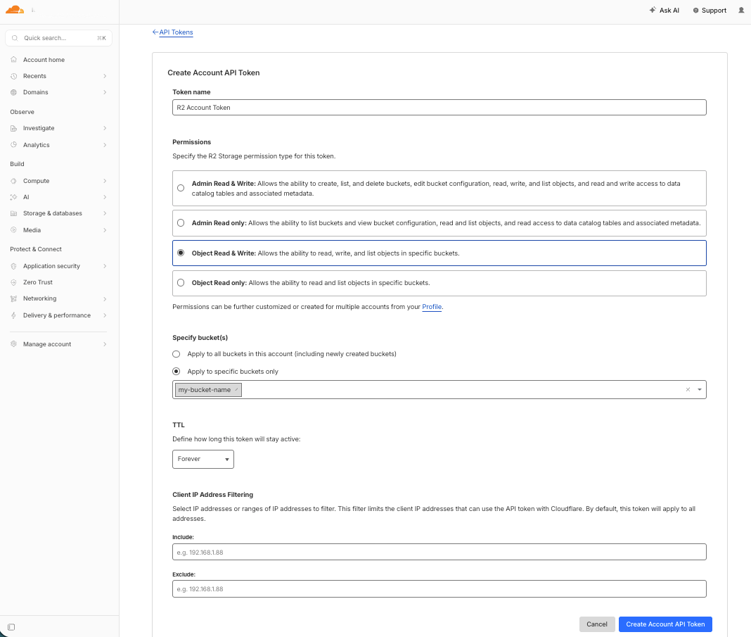The height and width of the screenshot is (637, 751).
Task: Select Object Read only permission
Action: 181,283
